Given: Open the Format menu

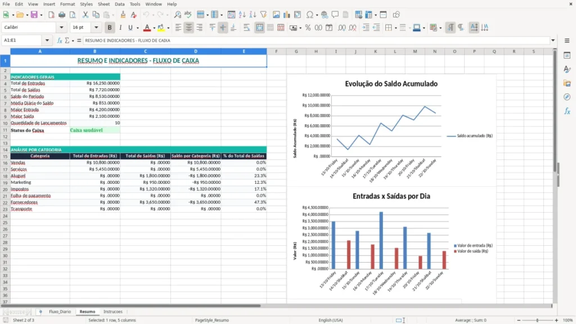Looking at the screenshot, I should [67, 4].
